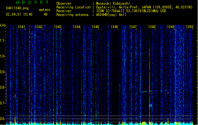This screenshot has height=125, width=198.
Task: Click the 0.7 kHz axis label
Action: click(3, 103)
